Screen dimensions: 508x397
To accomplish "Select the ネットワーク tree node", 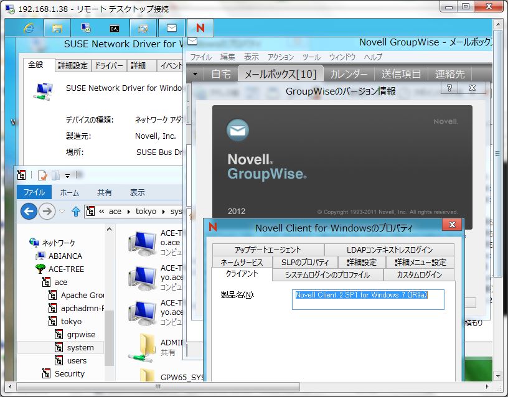I will [52, 243].
